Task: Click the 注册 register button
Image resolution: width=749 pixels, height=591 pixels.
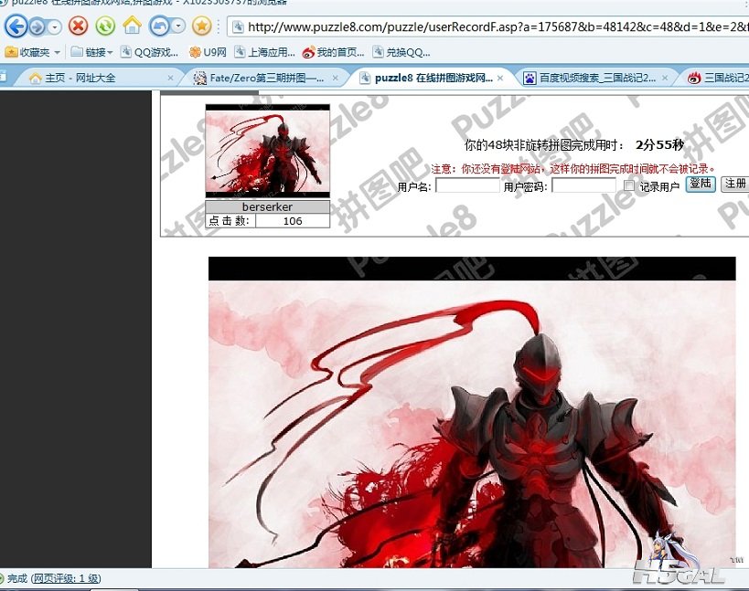Action: coord(735,184)
